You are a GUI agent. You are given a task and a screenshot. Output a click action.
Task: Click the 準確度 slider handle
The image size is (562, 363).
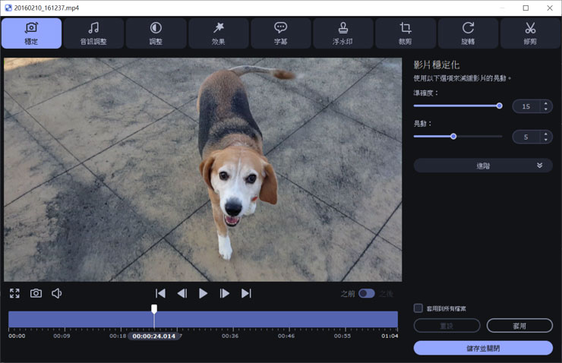499,106
